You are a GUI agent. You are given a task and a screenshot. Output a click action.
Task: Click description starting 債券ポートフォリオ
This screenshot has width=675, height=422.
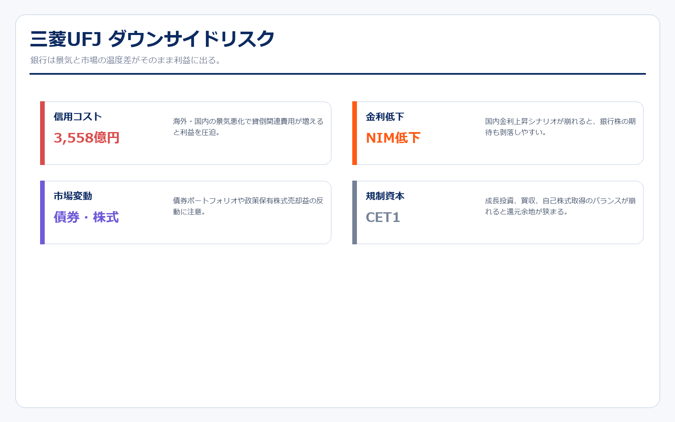pos(248,206)
